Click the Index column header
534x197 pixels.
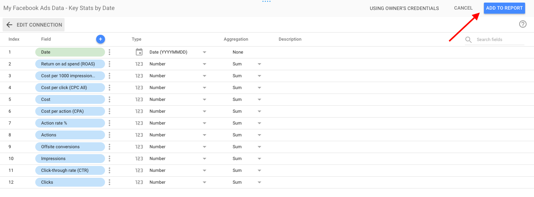pos(14,39)
